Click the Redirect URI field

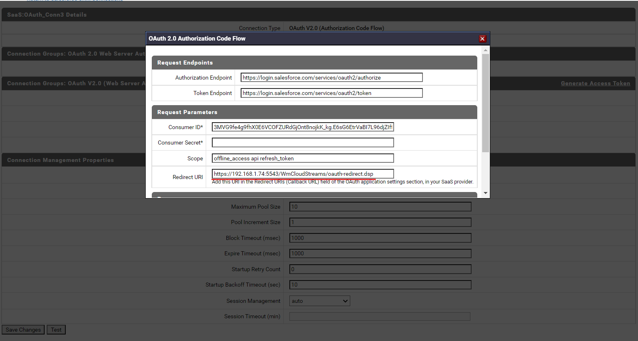[302, 174]
